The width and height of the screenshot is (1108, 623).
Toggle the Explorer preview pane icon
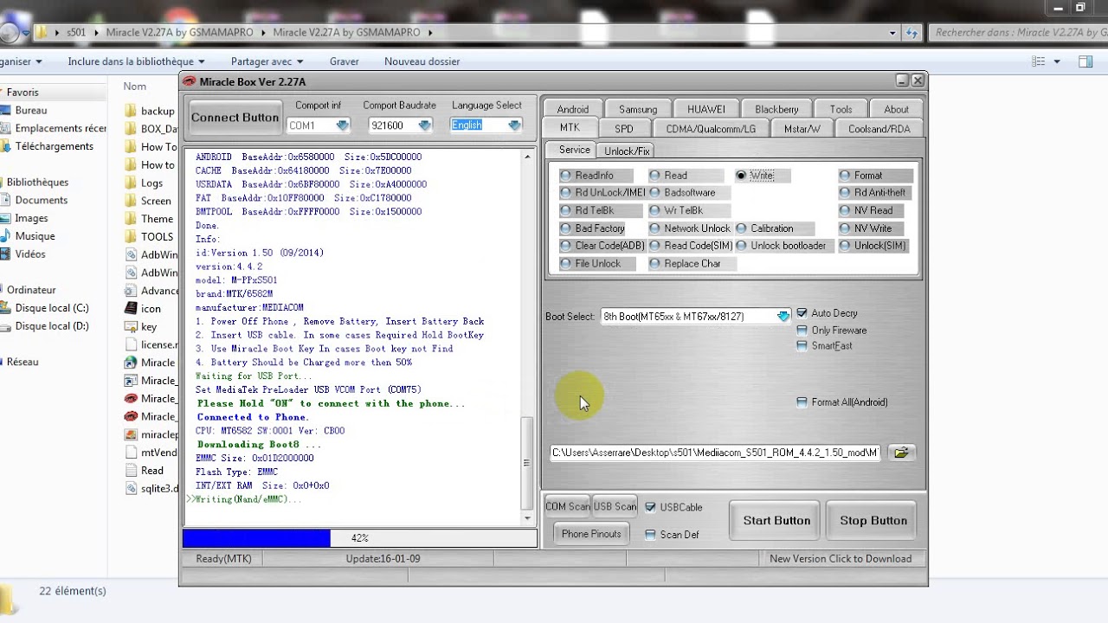point(1085,61)
